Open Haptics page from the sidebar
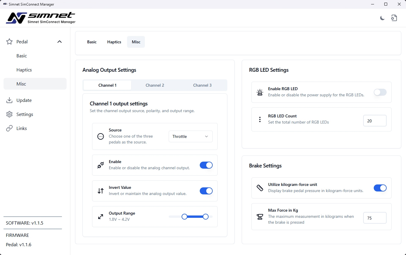This screenshot has height=255, width=406. 24,70
